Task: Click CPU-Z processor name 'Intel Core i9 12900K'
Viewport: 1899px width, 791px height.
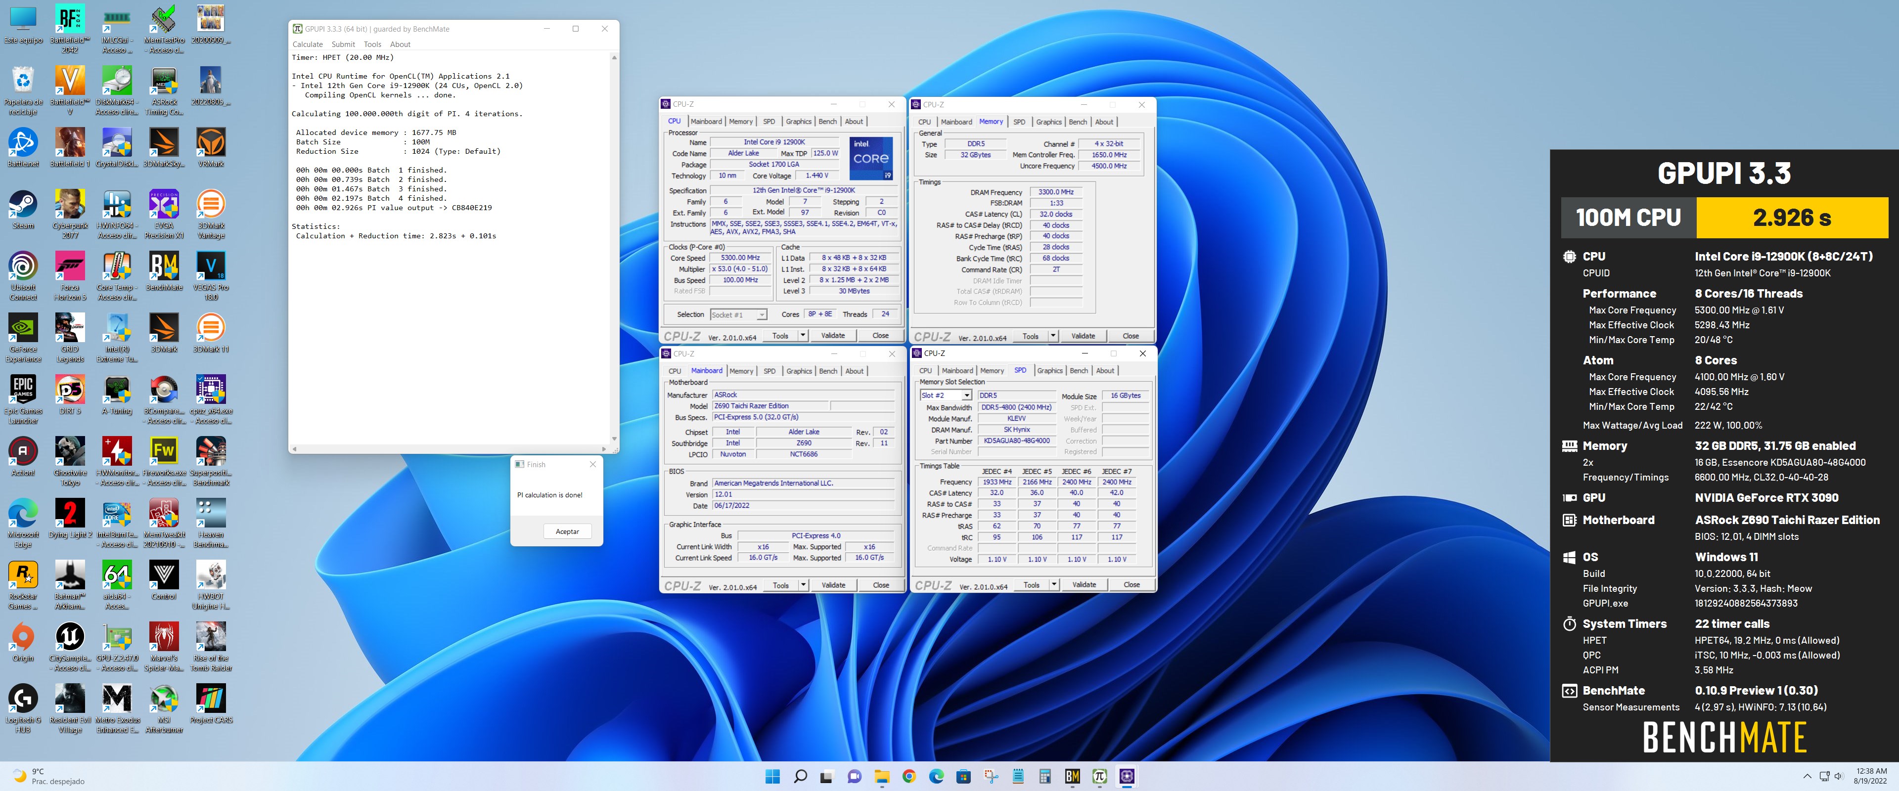Action: 774,142
